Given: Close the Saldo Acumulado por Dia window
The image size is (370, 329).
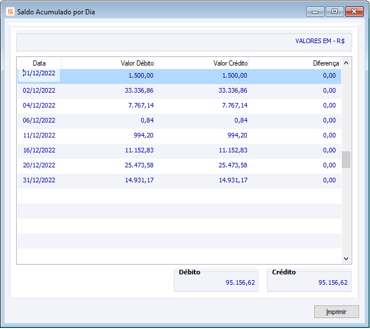Looking at the screenshot, I should point(354,12).
